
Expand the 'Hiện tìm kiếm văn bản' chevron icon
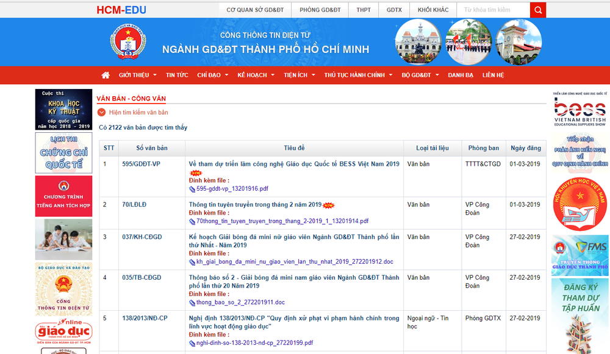point(101,112)
